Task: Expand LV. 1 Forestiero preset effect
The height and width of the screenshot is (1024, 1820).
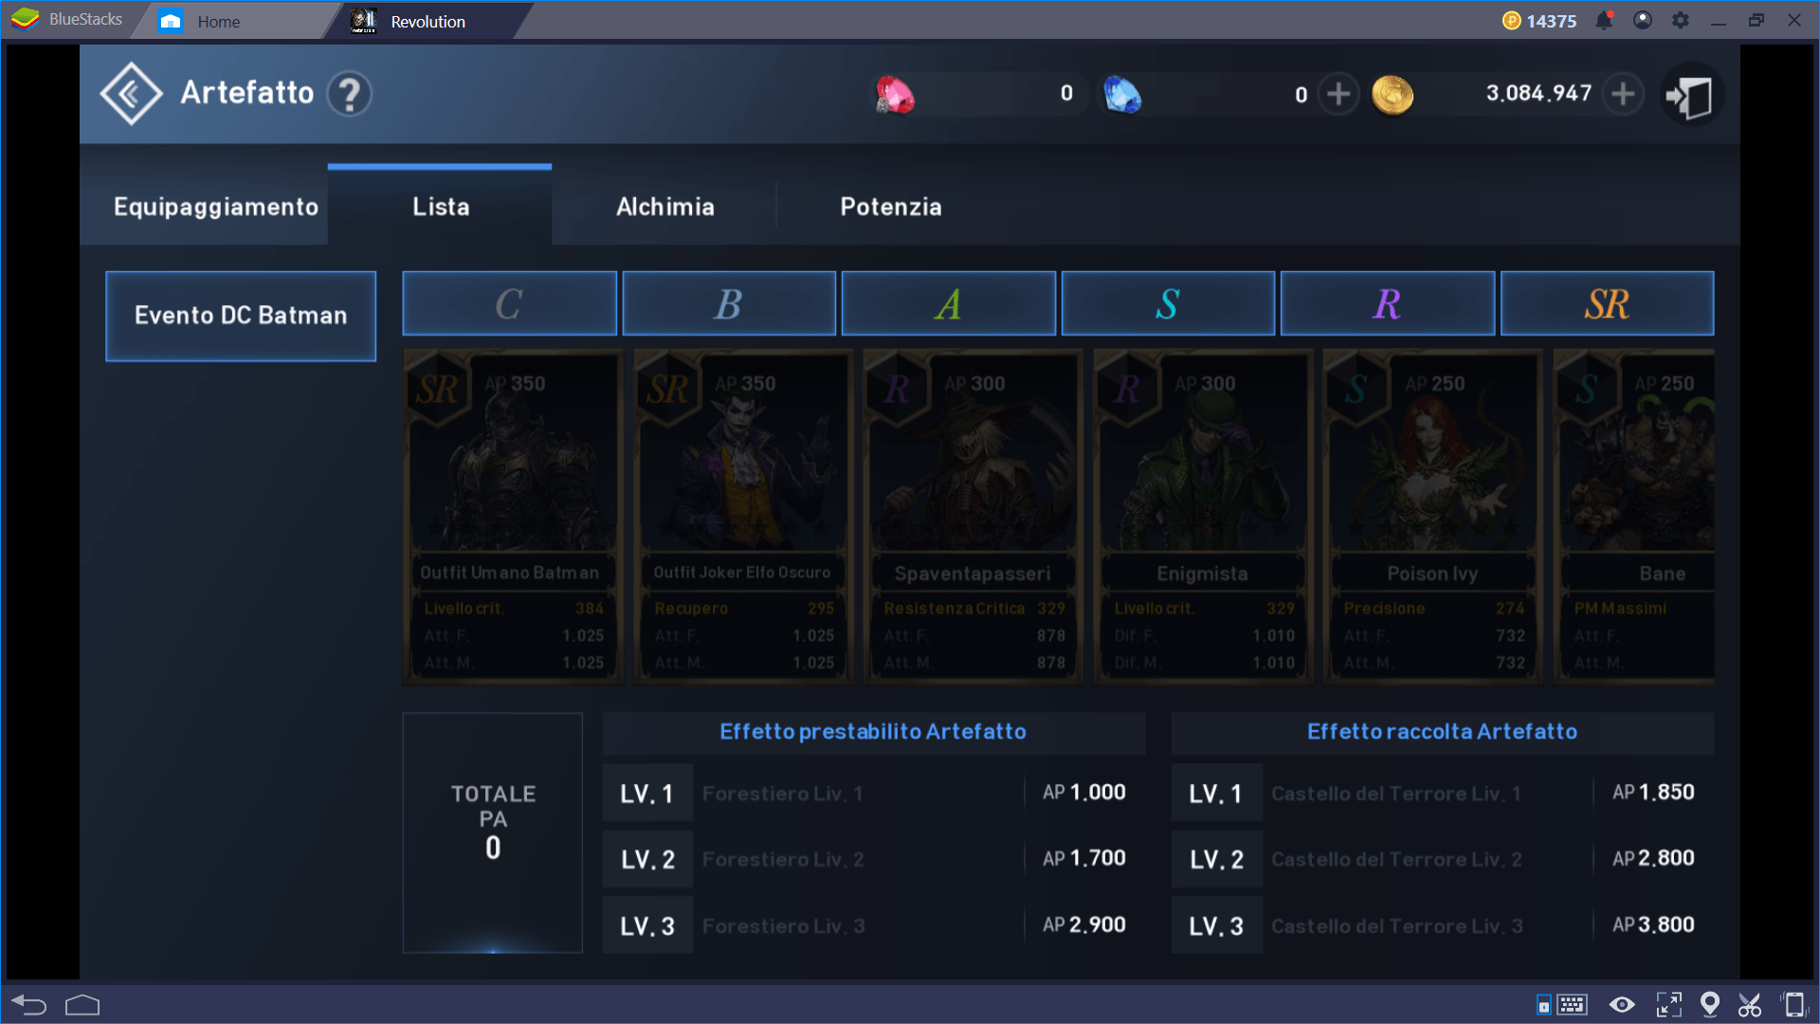Action: point(871,790)
